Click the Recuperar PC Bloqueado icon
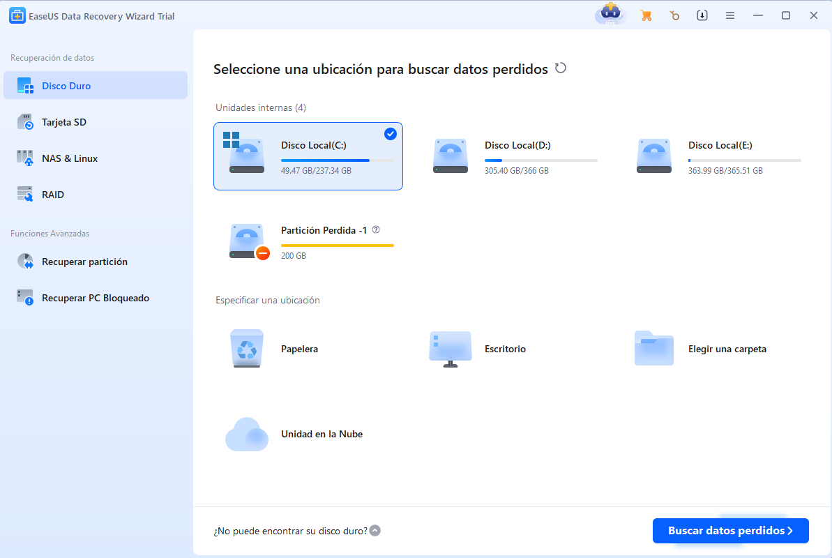Viewport: 832px width, 558px height. pyautogui.click(x=25, y=297)
